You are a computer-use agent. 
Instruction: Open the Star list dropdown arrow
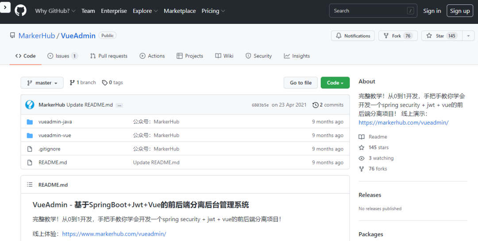click(x=468, y=36)
